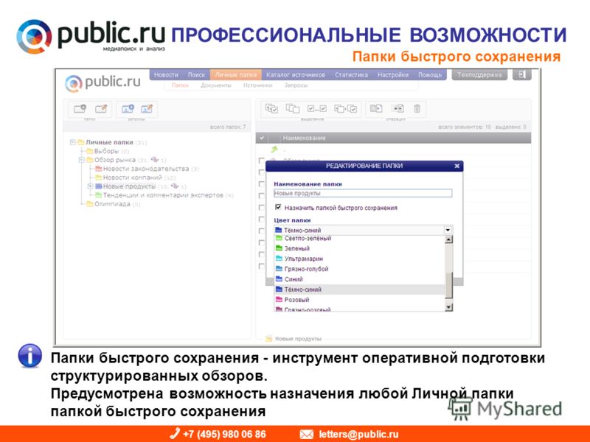Screen dimensions: 590x442
Task: Click the public.ru logo inside the app
Action: [x=103, y=83]
